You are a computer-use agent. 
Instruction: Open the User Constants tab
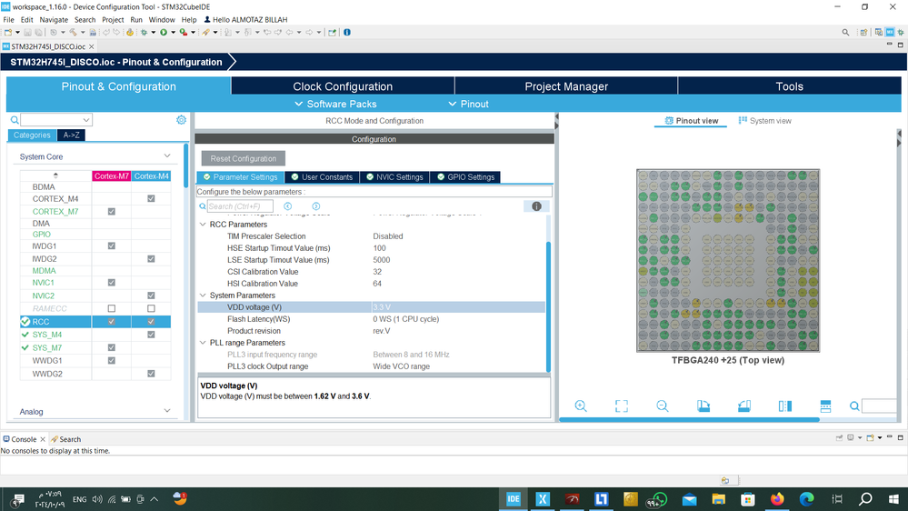[322, 177]
